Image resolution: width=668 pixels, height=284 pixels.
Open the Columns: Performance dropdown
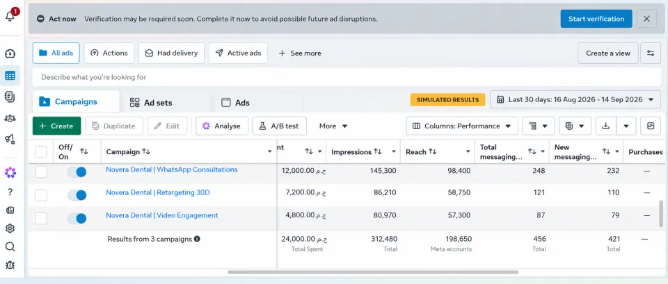coord(462,126)
